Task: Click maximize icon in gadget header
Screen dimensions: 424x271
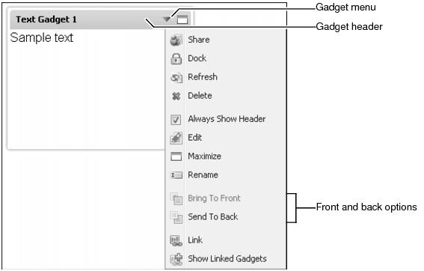Action: pyautogui.click(x=182, y=19)
